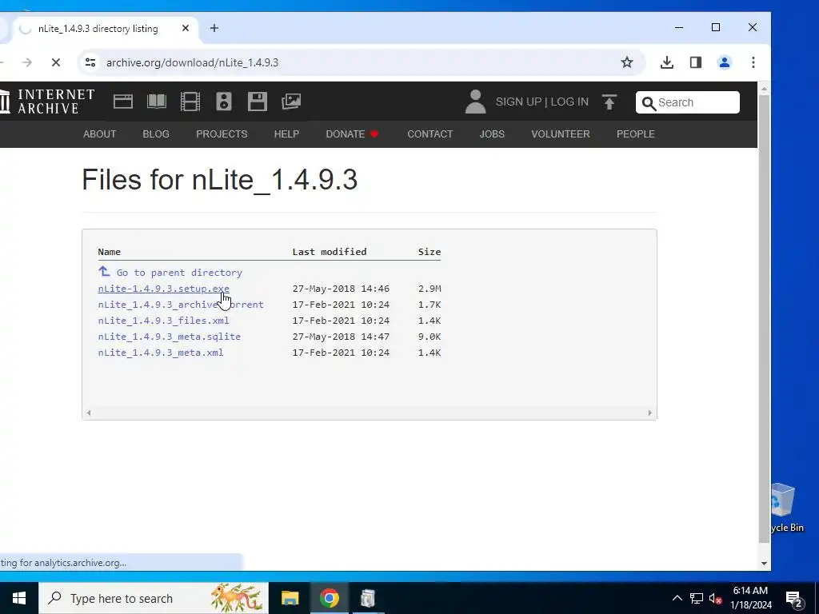Stop loading the page
Screen dimensions: 819x614
[56, 62]
